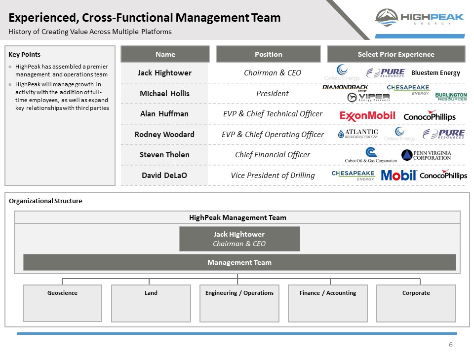Image resolution: width=474 pixels, height=355 pixels.
Task: Click ConocoPhillips logo in Alan Huffman row
Action: click(x=430, y=115)
